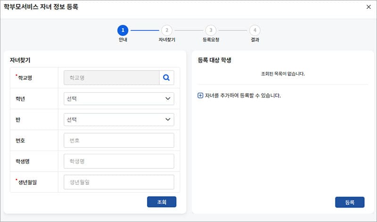Click into the 학생명 name field
377x222 pixels.
(119, 161)
